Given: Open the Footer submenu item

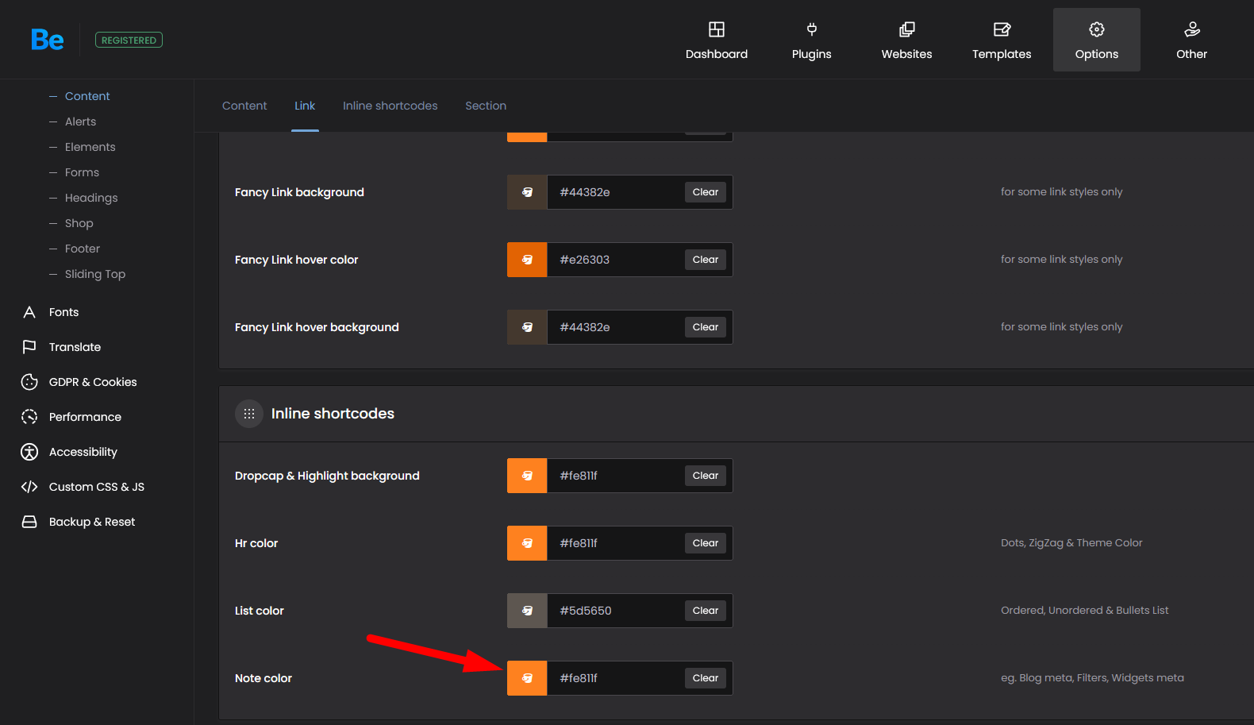Looking at the screenshot, I should coord(83,249).
